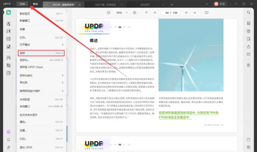Click the search magnifier icon
The height and width of the screenshot is (152, 257).
pos(248,12)
